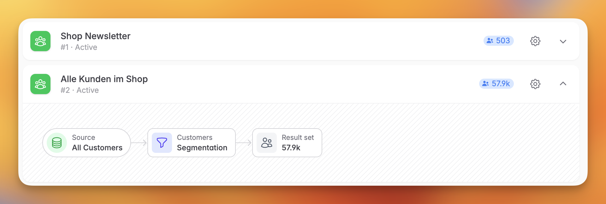Click the people icon in 57.9k badge
The height and width of the screenshot is (204, 606).
485,84
